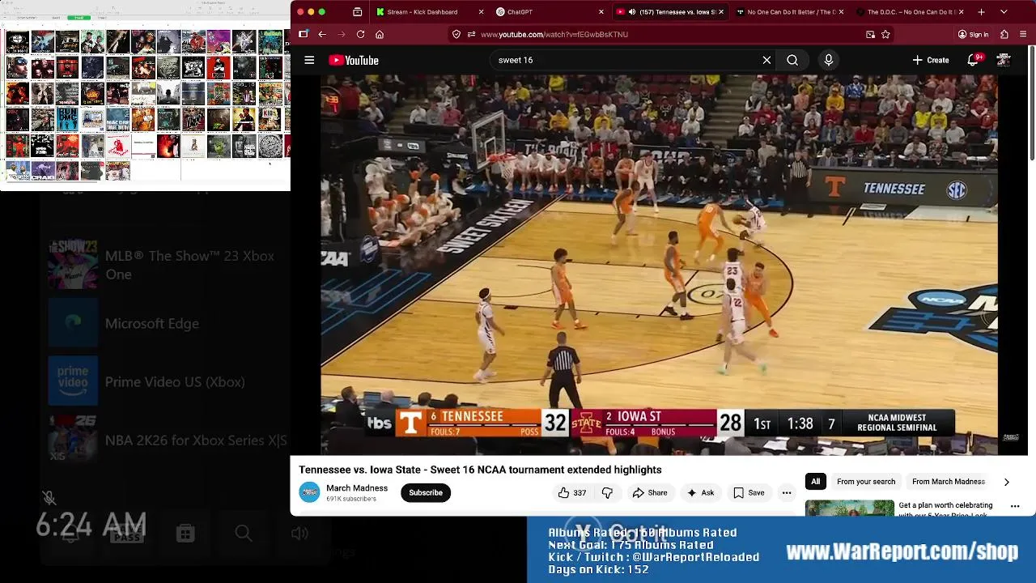Like the video with 337 likes
The height and width of the screenshot is (583, 1036).
click(572, 492)
